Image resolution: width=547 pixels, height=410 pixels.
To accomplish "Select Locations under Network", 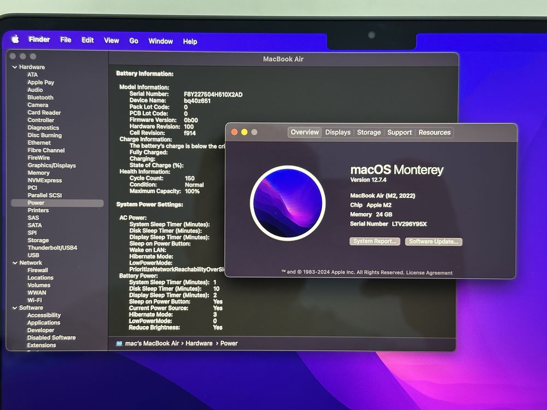I will (x=40, y=278).
